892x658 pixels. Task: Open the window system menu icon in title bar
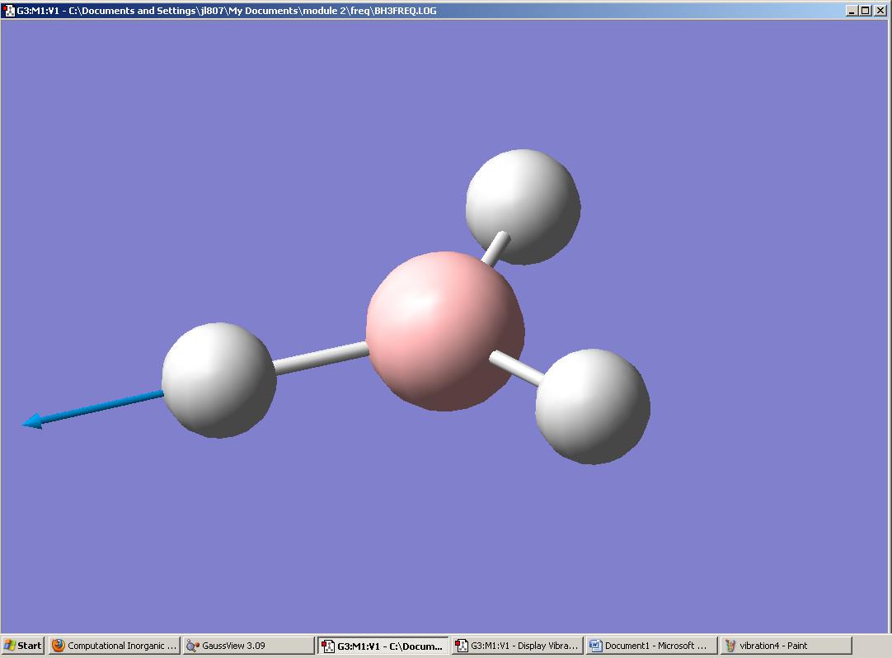point(9,11)
